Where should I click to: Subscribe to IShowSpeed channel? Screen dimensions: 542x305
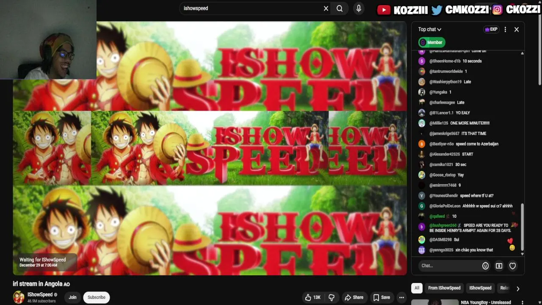point(97,297)
